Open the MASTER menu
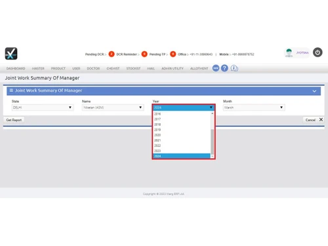Screen dimensions: 328x246 tap(38, 68)
